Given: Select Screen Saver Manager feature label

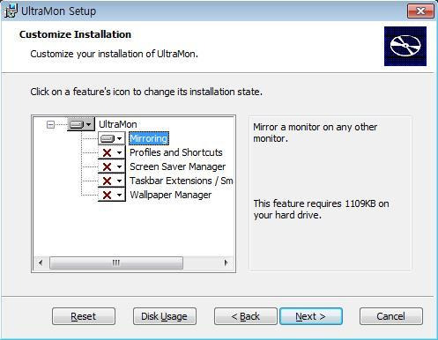Looking at the screenshot, I should point(178,166).
